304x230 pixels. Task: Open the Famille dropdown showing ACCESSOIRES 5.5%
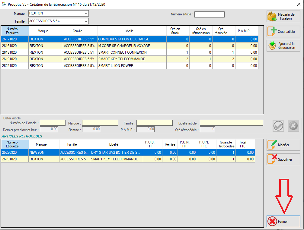[x=58, y=21]
